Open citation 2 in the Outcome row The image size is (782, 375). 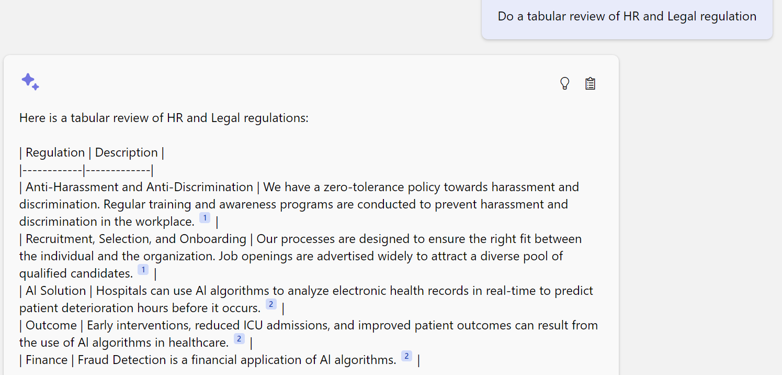click(x=239, y=338)
